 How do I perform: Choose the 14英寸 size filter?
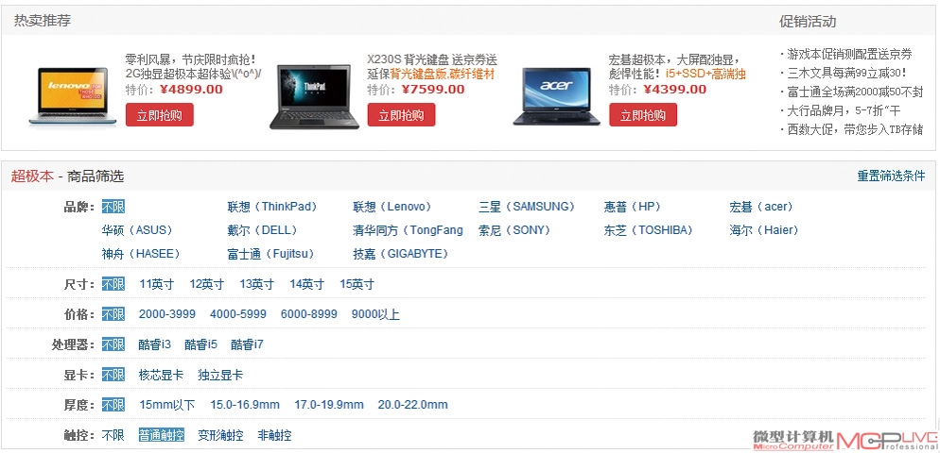(x=307, y=284)
